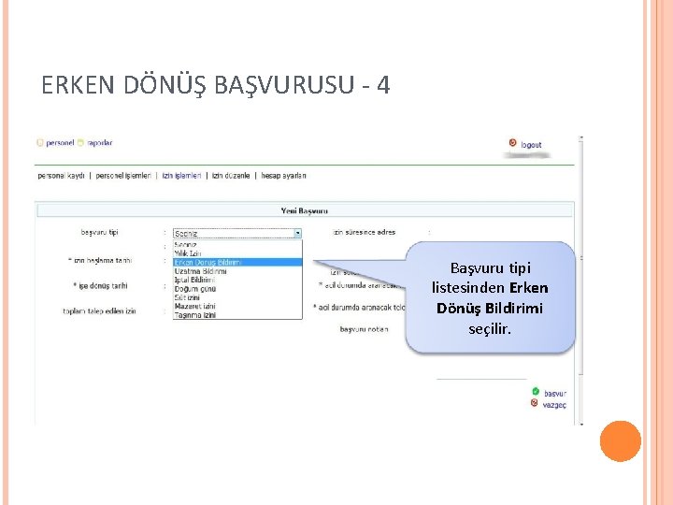
Task: Select Doğum günü option
Action: click(x=237, y=289)
